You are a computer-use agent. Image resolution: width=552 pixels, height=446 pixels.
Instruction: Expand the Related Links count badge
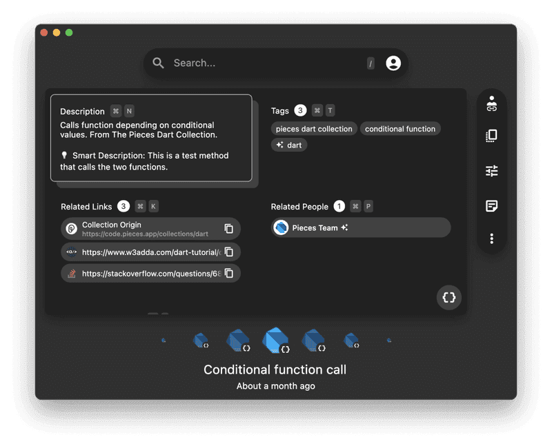124,205
